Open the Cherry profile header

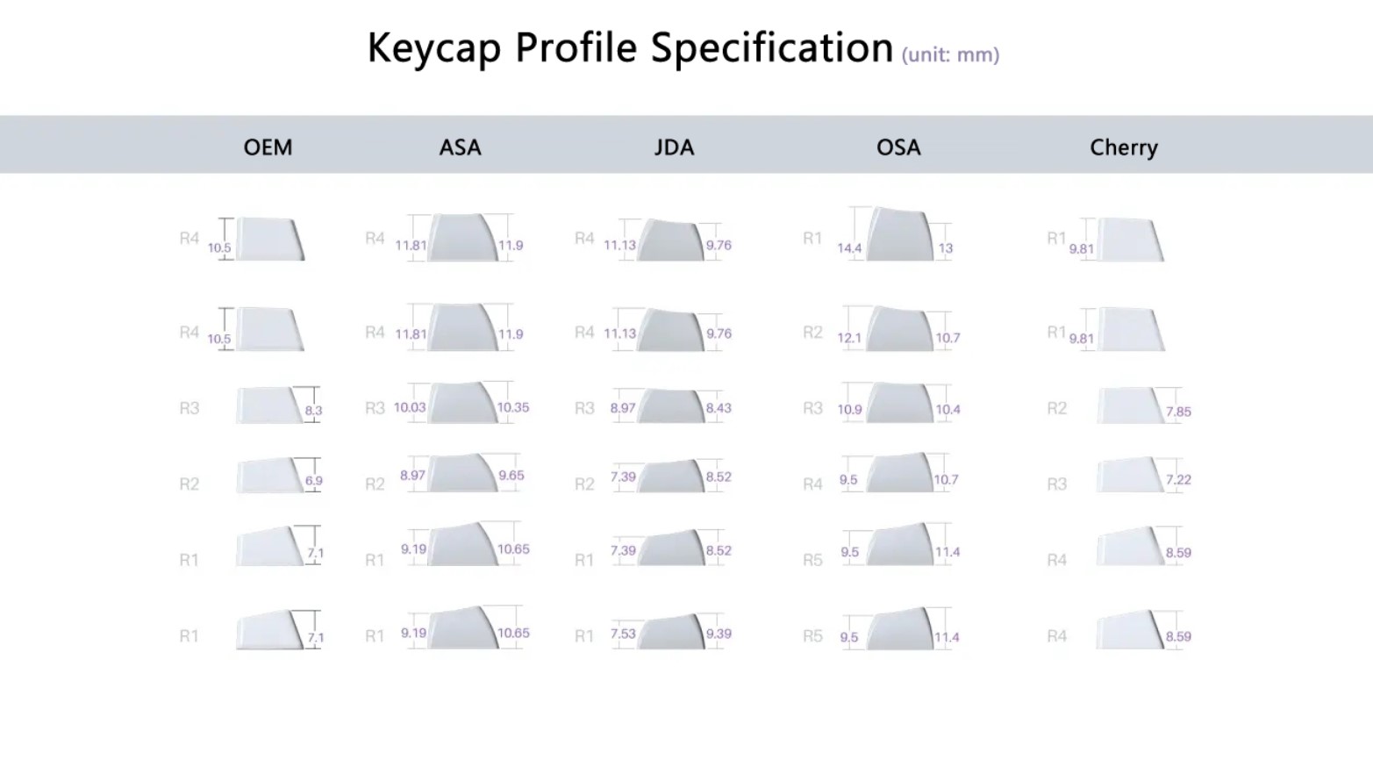click(x=1123, y=147)
